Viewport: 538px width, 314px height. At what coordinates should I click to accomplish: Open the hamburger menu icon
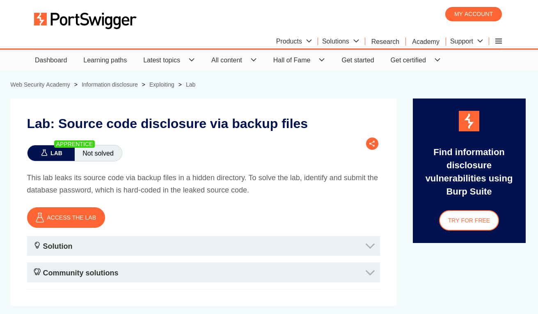pos(499,41)
